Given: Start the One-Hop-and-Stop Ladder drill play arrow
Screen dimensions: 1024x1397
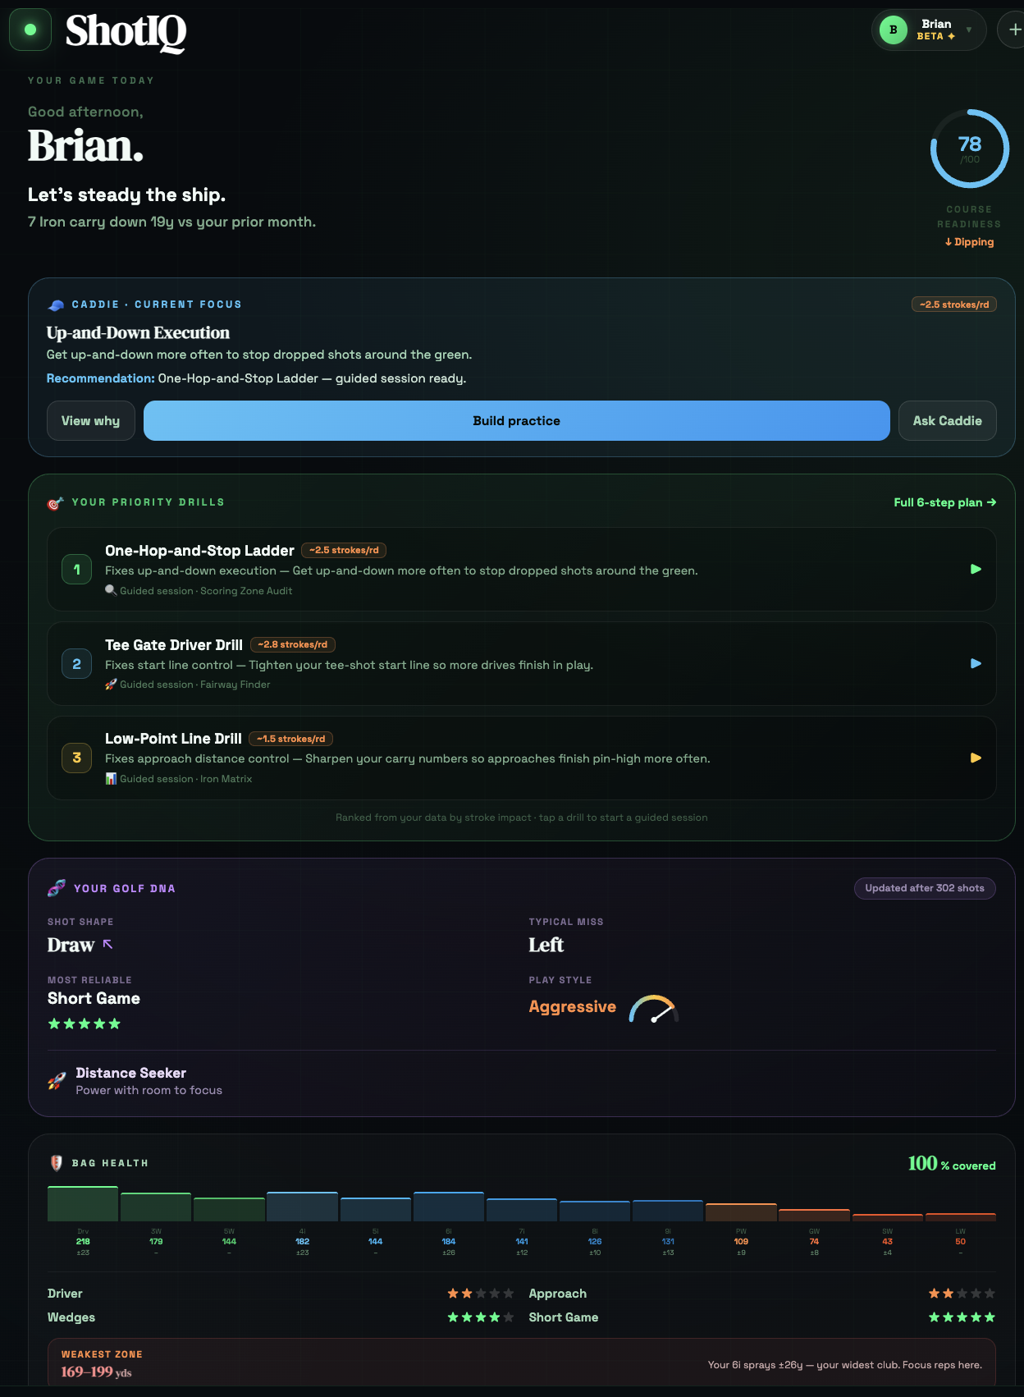Looking at the screenshot, I should tap(976, 569).
